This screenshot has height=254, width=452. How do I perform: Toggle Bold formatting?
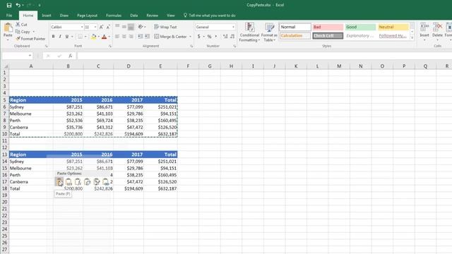pos(54,37)
